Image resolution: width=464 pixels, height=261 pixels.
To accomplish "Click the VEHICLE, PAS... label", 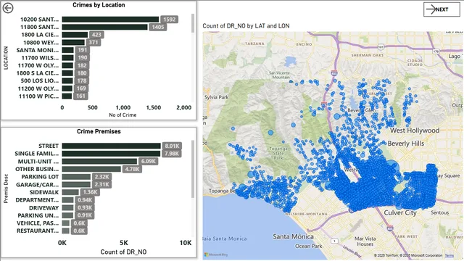I will [38, 223].
